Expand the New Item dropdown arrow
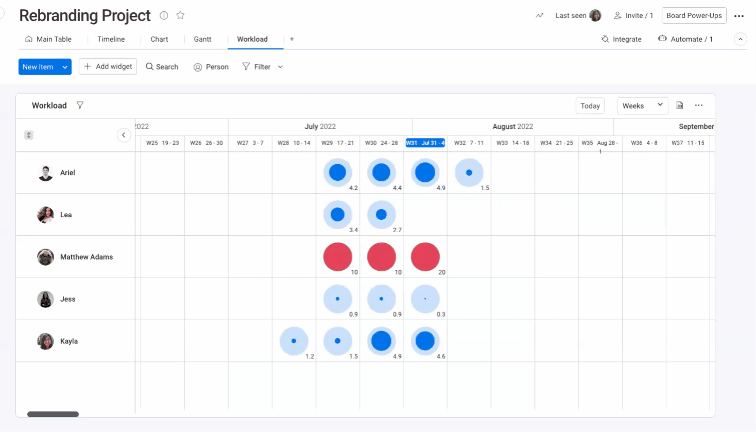Viewport: 756px width, 432px height. click(65, 67)
